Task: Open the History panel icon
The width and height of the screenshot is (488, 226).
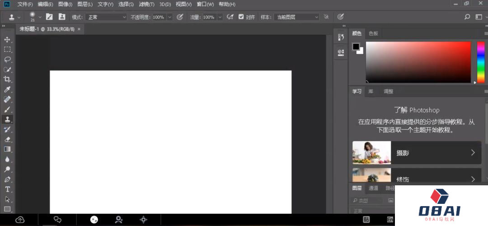Action: click(341, 38)
